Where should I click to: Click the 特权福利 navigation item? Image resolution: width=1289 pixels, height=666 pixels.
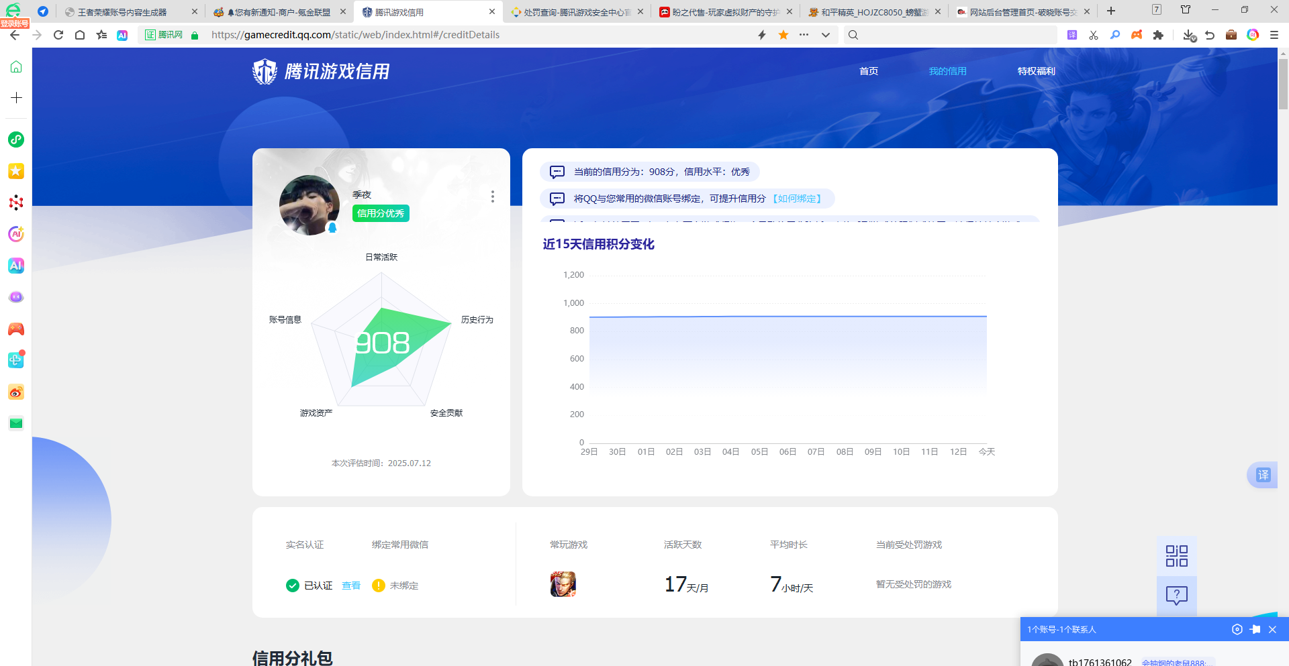pos(1036,71)
